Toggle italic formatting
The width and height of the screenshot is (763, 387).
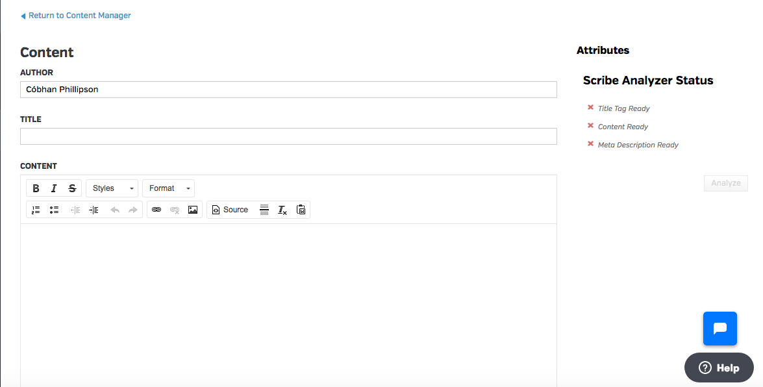coord(54,188)
